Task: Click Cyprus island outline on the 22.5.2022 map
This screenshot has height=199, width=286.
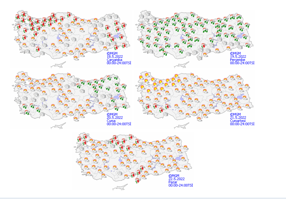Action: pos(120,187)
